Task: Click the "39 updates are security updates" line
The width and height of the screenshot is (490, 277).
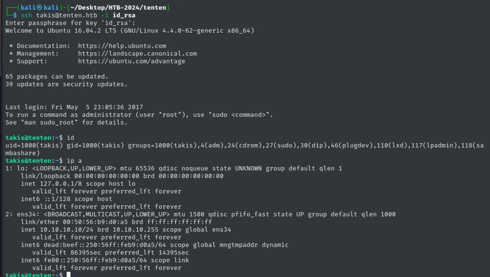Action: tap(67, 84)
